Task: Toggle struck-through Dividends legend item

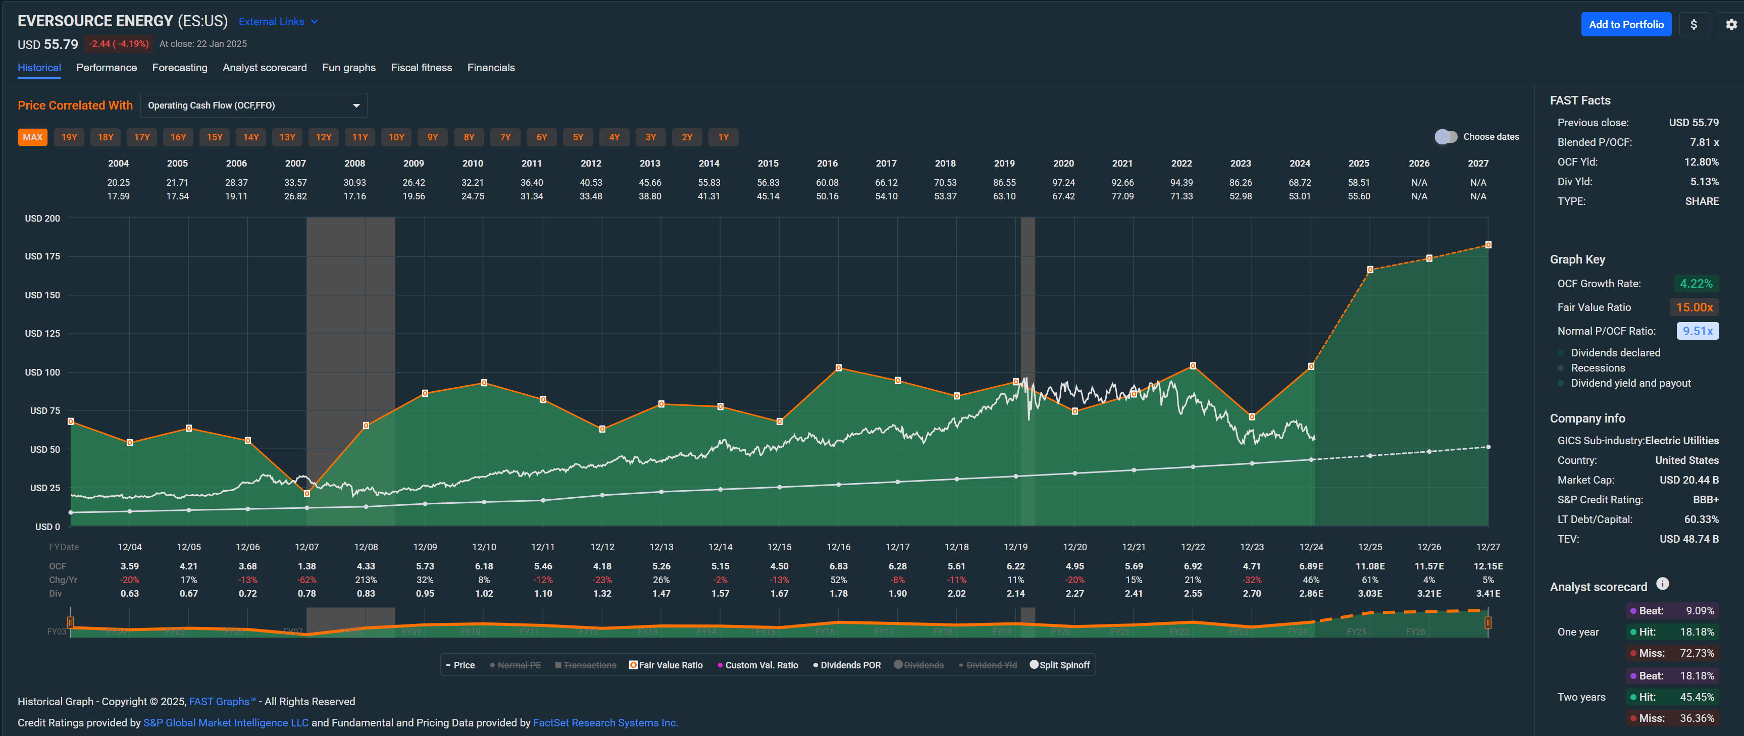Action: point(919,665)
